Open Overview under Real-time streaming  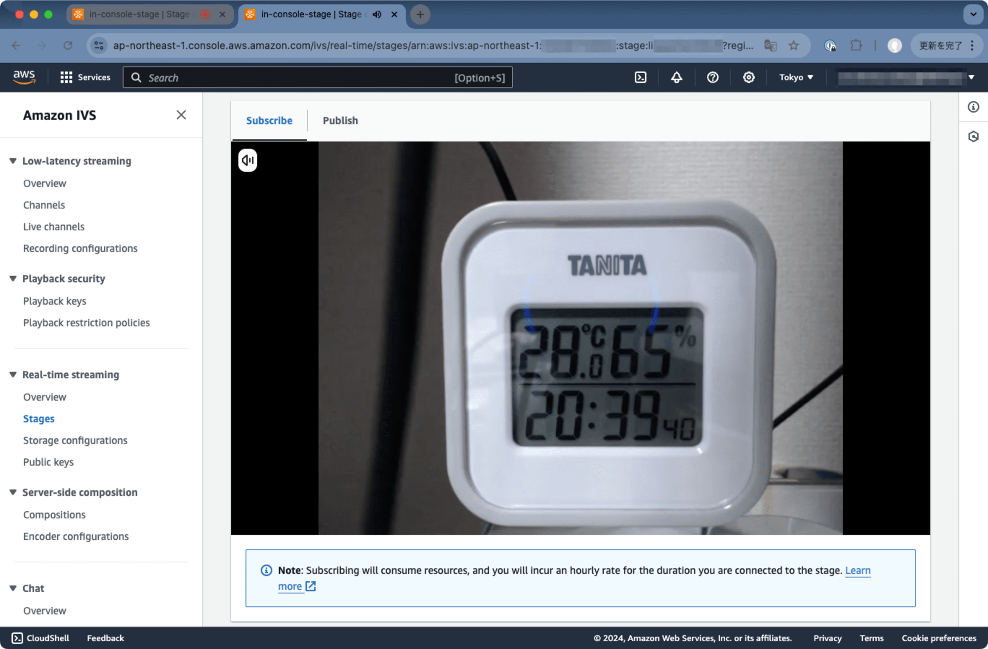tap(44, 397)
